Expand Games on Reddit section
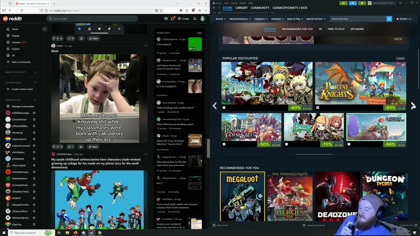420x236 pixels. [35, 72]
